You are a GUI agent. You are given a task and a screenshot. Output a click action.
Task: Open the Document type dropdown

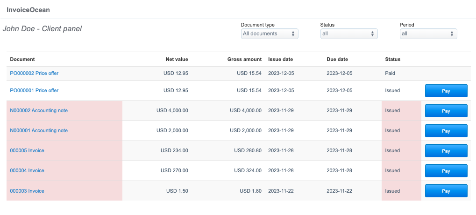point(270,34)
